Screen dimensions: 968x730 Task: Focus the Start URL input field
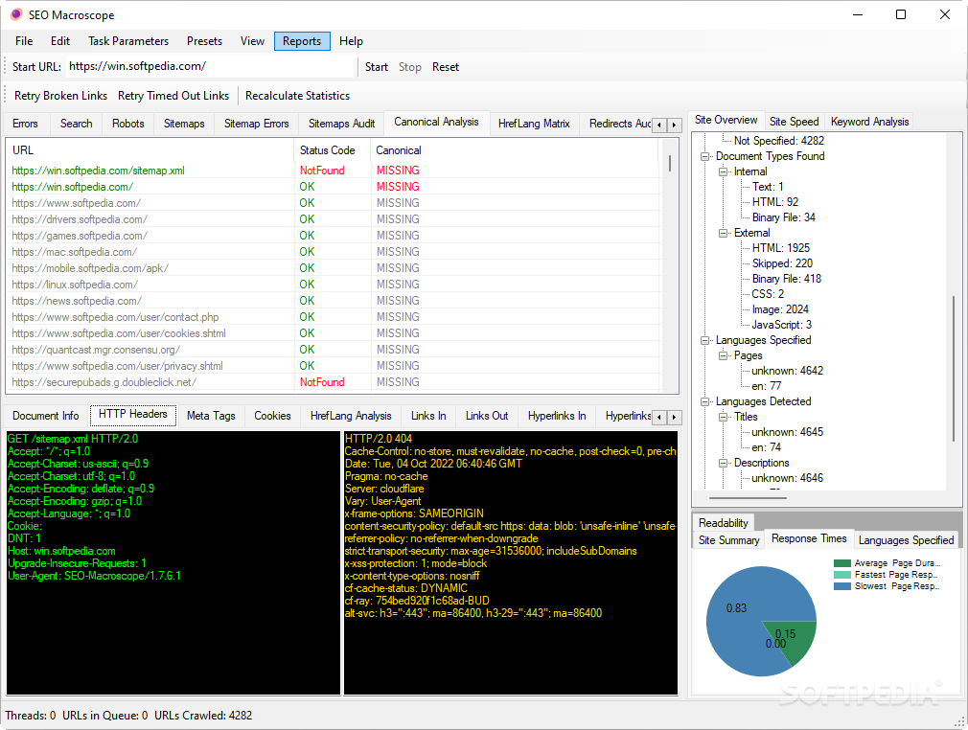(210, 67)
